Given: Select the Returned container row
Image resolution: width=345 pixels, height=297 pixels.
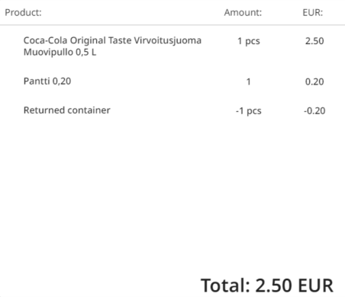Looking at the screenshot, I should (172, 110).
